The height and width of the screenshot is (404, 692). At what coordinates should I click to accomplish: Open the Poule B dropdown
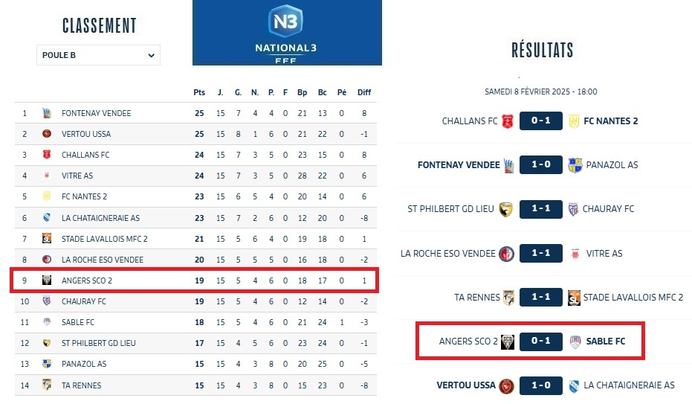tap(98, 55)
